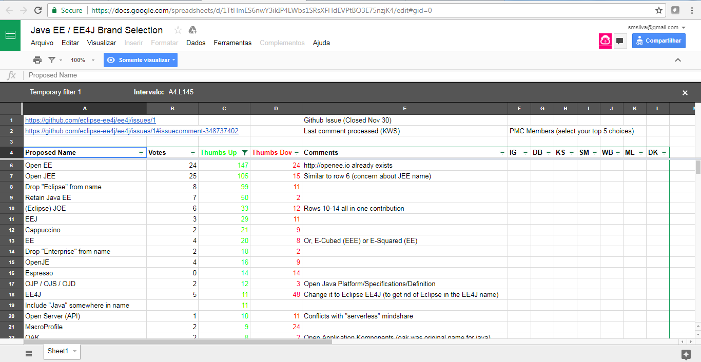Open the filter views funnel dropdown
The height and width of the screenshot is (362, 701).
pyautogui.click(x=54, y=60)
